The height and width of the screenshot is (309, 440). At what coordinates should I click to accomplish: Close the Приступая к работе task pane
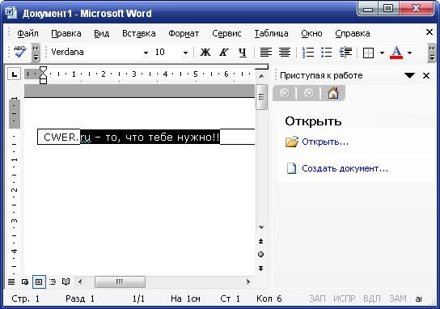426,75
